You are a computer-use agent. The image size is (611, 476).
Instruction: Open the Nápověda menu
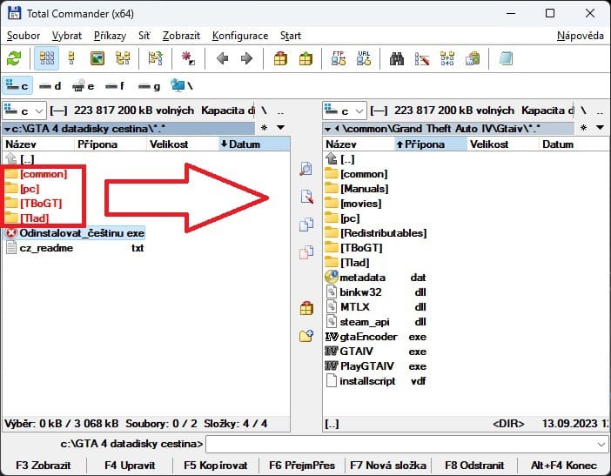[581, 36]
